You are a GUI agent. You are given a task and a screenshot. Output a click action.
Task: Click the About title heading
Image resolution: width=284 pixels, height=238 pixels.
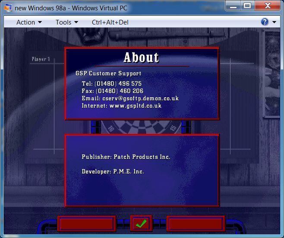coord(141,58)
